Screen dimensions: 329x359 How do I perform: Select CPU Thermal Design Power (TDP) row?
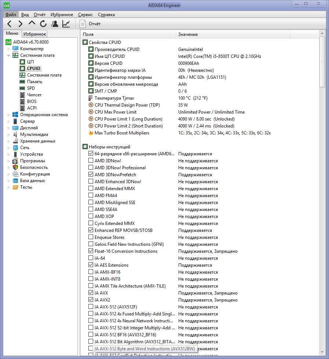point(200,105)
